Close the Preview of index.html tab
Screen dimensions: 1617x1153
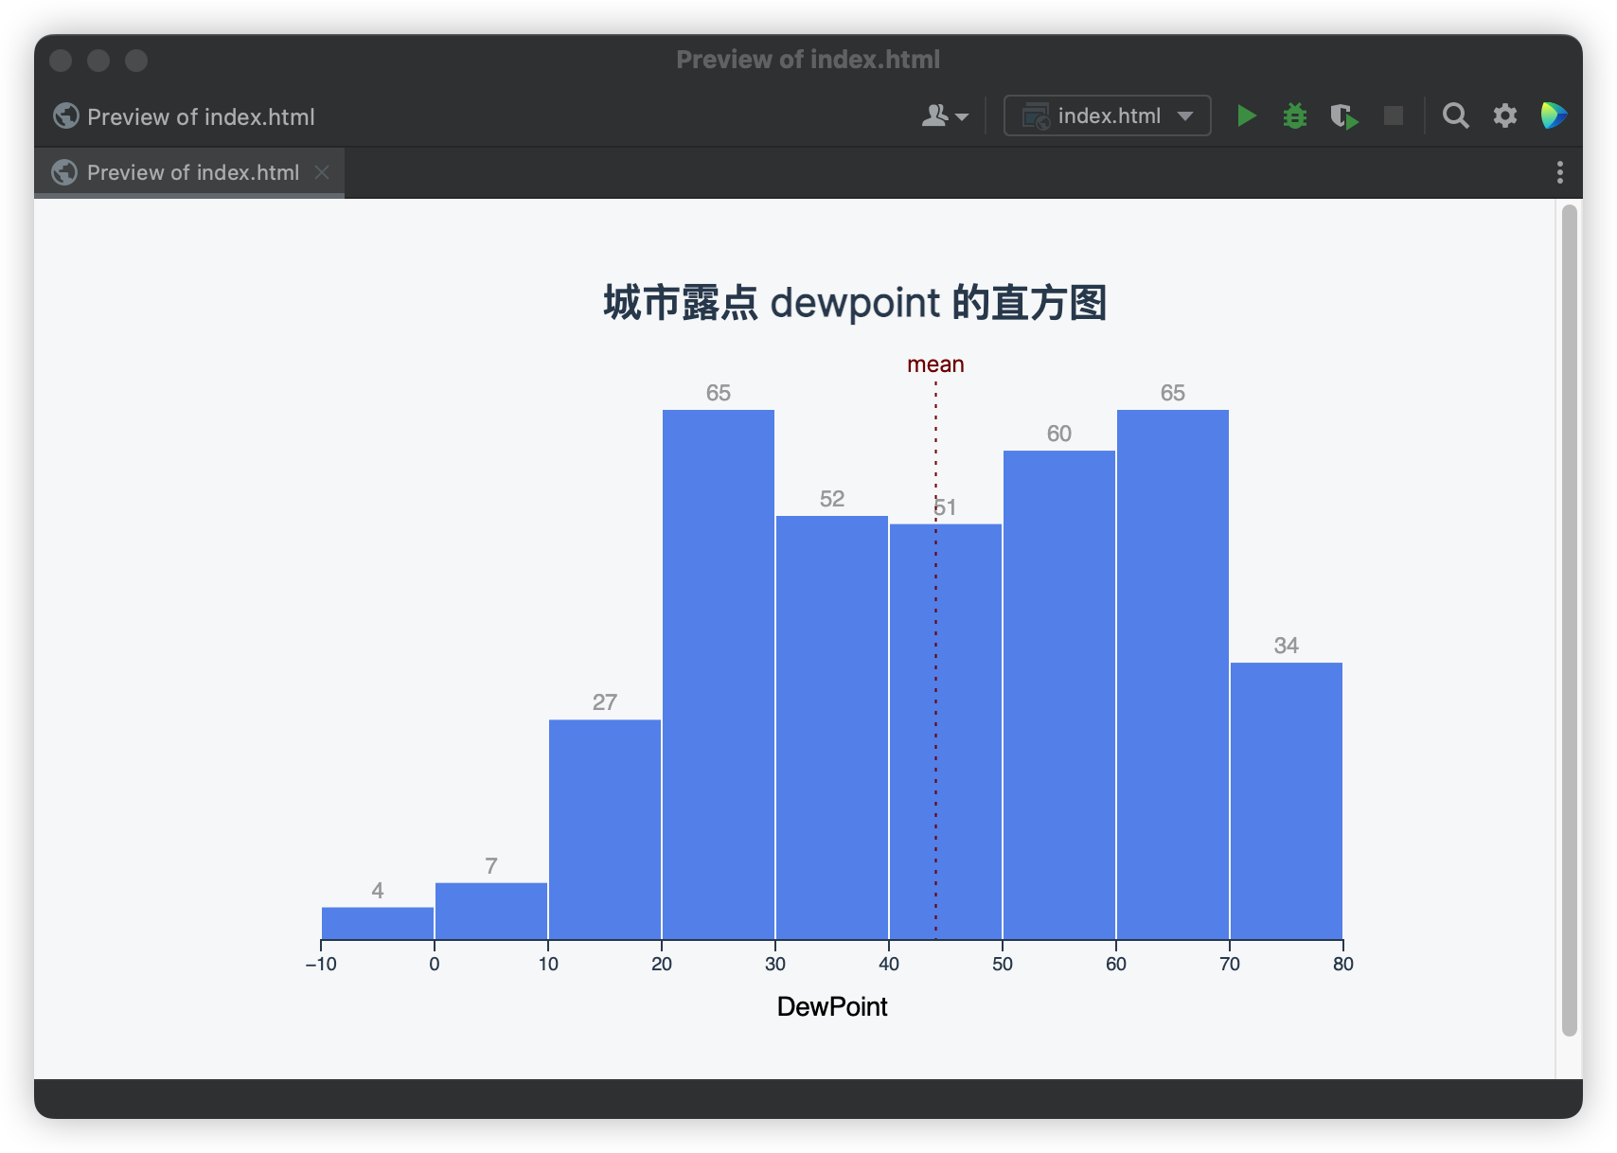[322, 172]
